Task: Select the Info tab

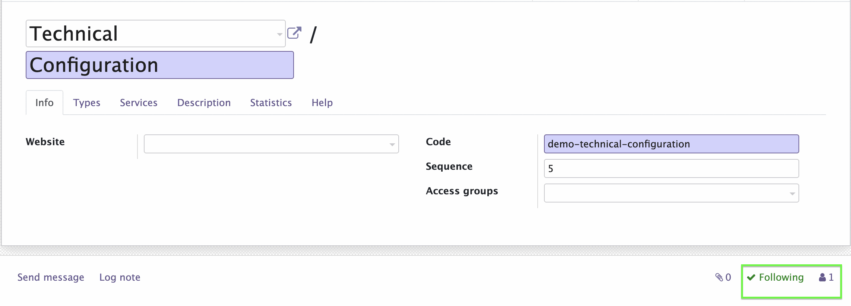Action: coord(44,103)
